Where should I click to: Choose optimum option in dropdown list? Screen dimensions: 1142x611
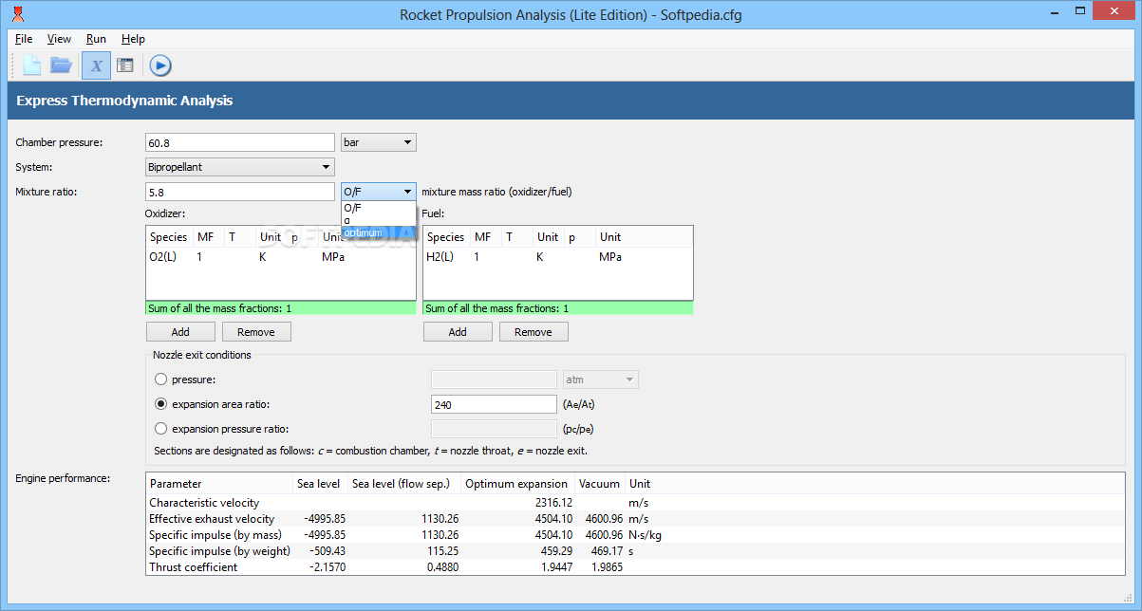click(x=378, y=232)
